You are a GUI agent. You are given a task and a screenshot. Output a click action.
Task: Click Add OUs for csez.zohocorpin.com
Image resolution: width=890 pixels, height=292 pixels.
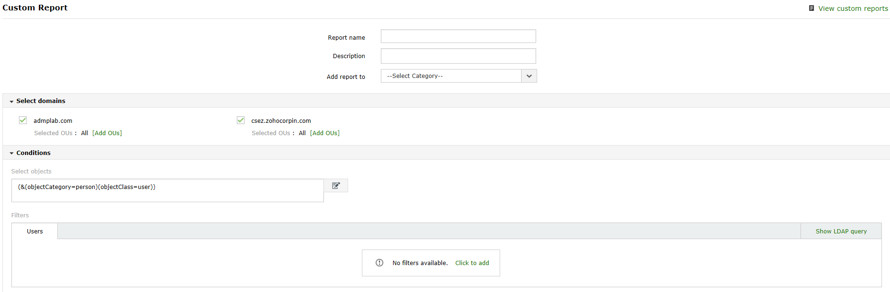(325, 133)
